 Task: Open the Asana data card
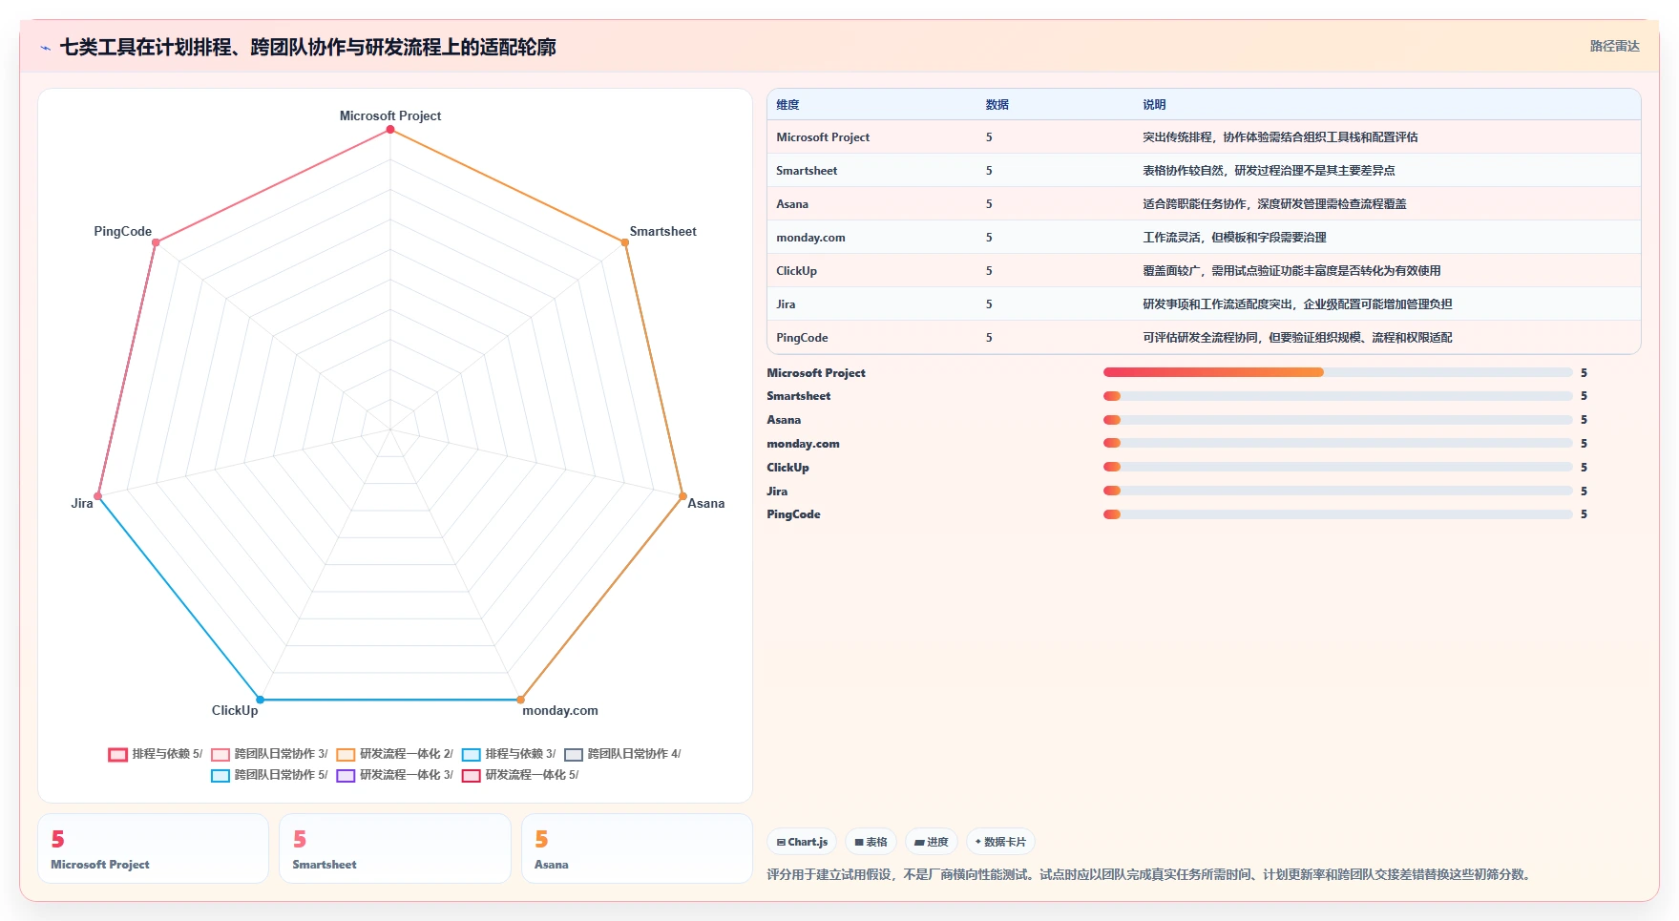(637, 848)
